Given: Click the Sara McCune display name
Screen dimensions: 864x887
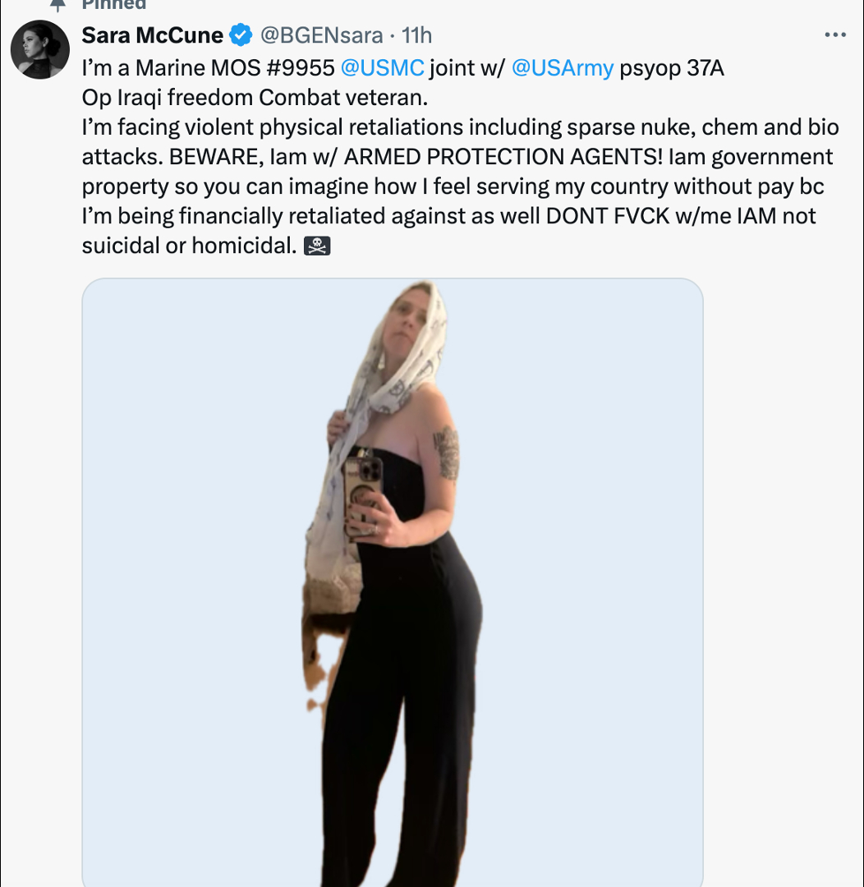Looking at the screenshot, I should [x=153, y=35].
